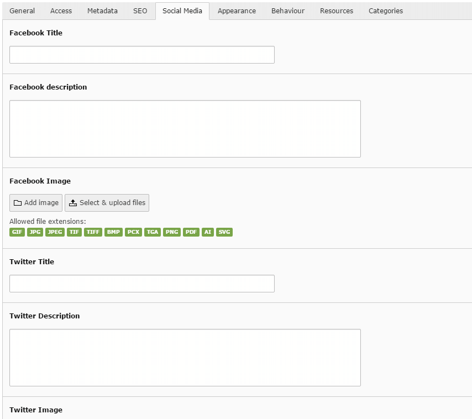Click inside the Twitter Description textarea
The width and height of the screenshot is (472, 419).
pyautogui.click(x=185, y=358)
